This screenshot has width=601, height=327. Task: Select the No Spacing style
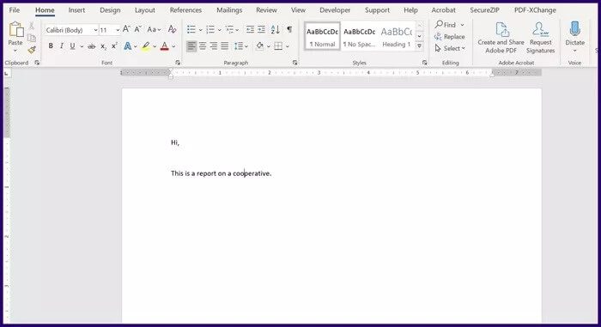359,36
